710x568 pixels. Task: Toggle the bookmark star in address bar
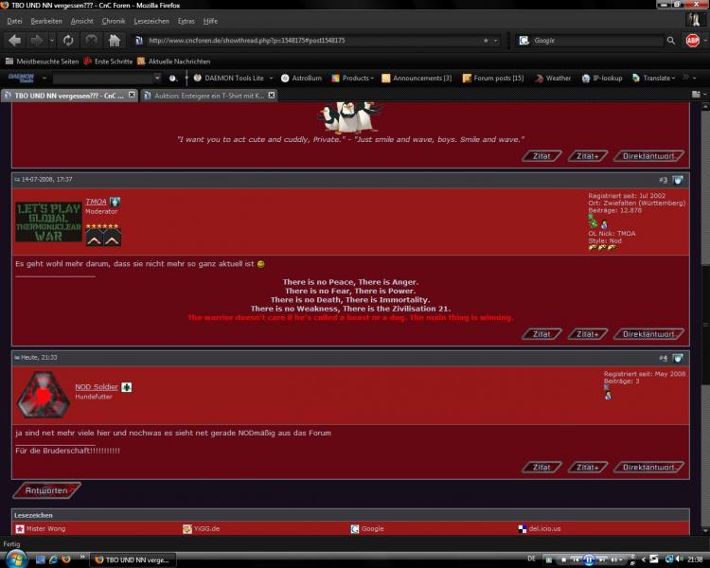point(486,41)
